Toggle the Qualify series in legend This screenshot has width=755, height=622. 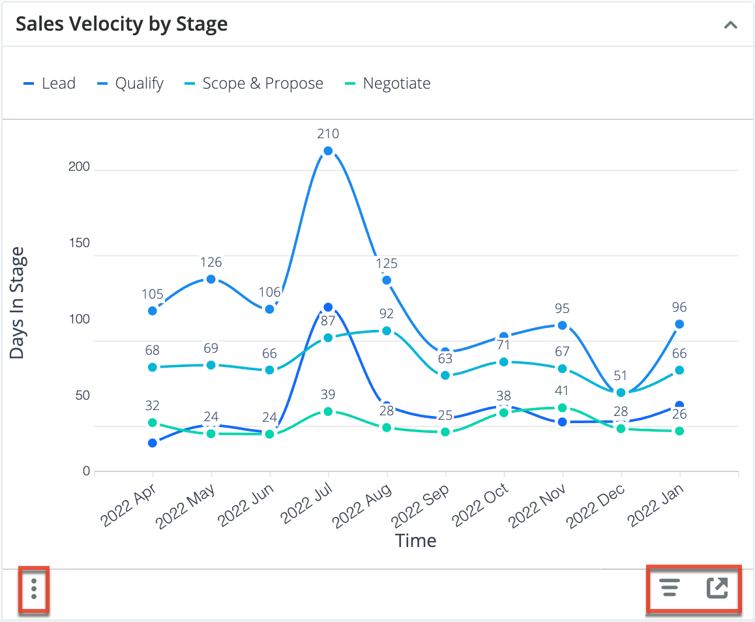130,83
